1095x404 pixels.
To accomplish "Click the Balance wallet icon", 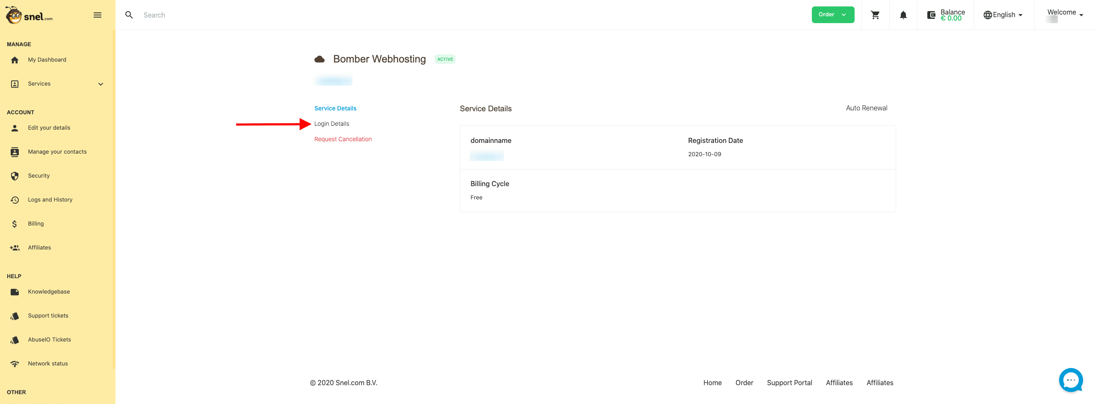I will [931, 15].
